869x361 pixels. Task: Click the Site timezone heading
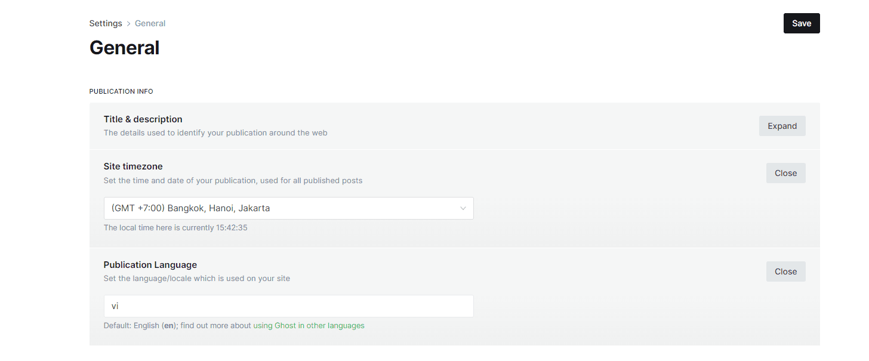tap(134, 166)
